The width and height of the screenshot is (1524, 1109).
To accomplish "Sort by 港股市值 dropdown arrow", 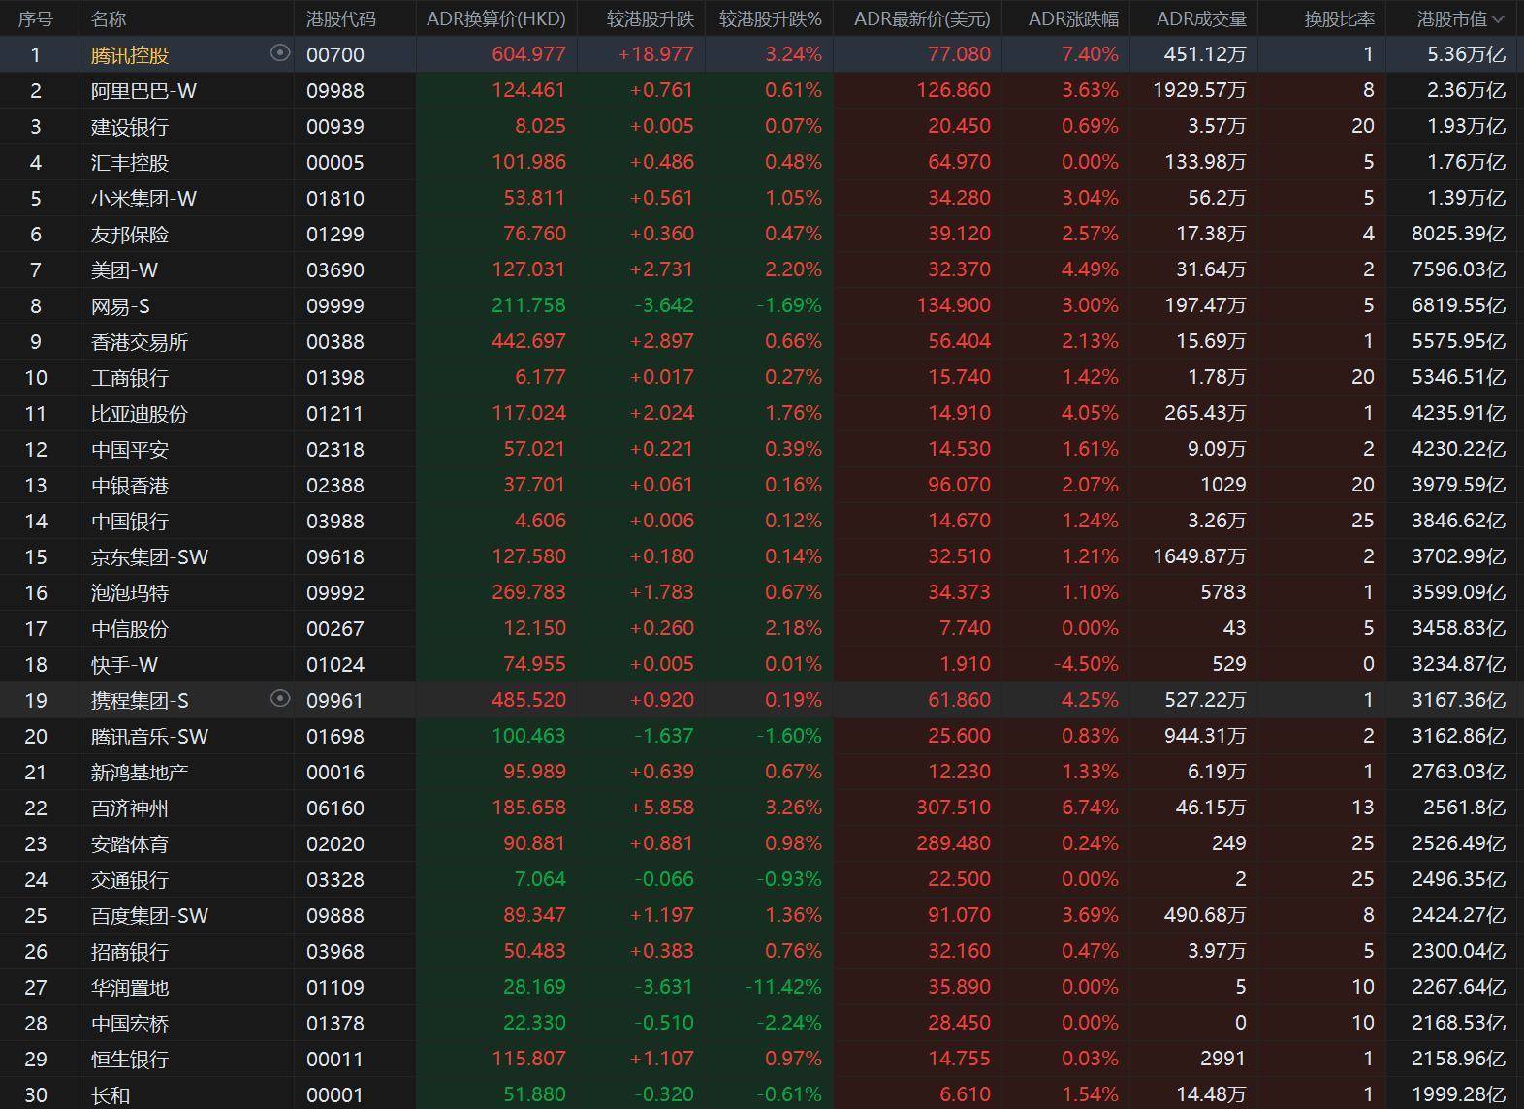I will point(1498,18).
